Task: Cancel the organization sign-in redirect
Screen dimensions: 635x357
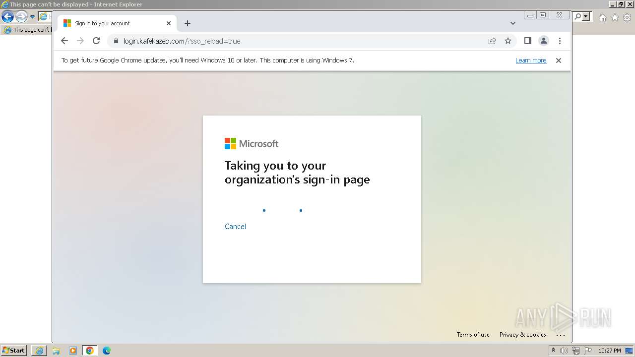Action: pyautogui.click(x=235, y=227)
